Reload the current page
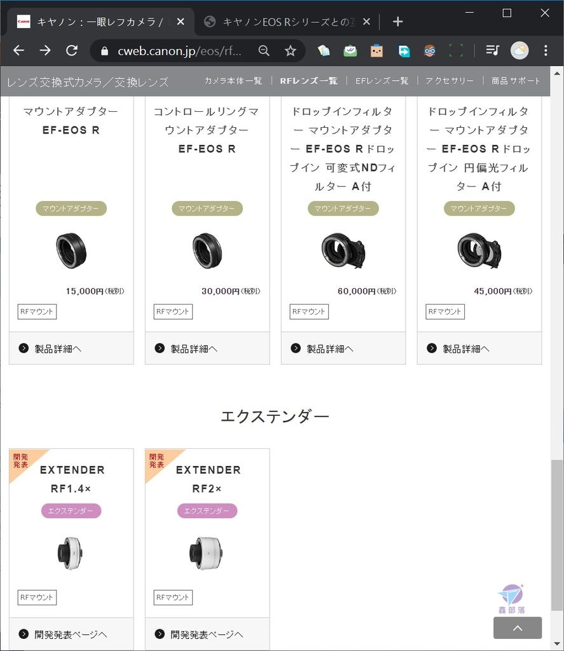This screenshot has width=564, height=651. click(72, 51)
